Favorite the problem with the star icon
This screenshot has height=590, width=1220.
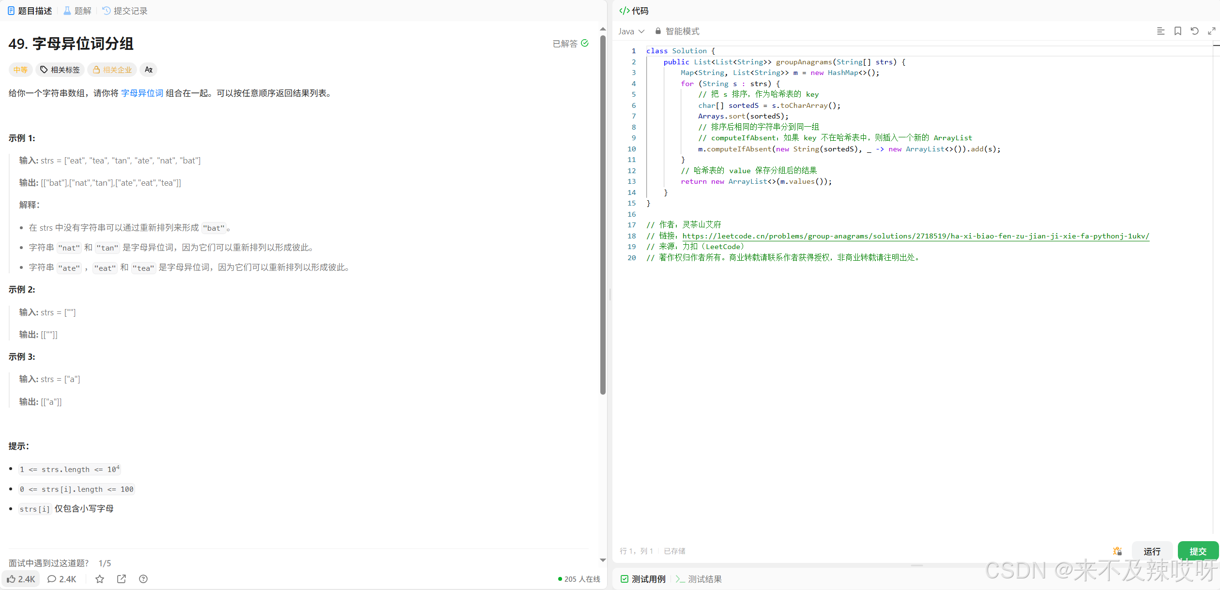coord(100,579)
